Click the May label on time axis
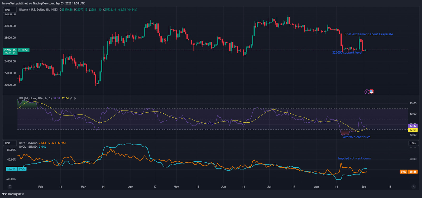Screen dimensions: 422x198 pyautogui.click(x=176, y=187)
